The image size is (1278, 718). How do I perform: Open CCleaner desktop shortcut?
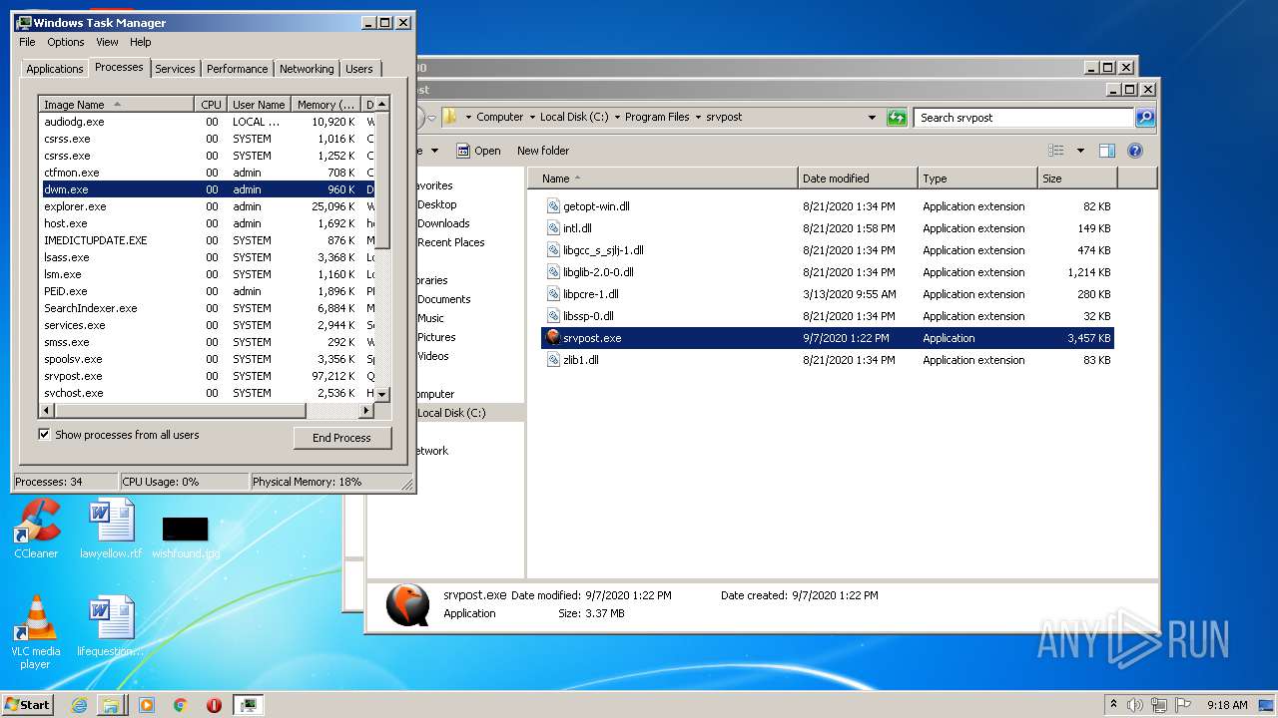36,529
